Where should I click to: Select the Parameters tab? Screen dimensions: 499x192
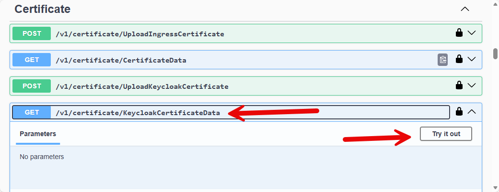click(x=38, y=134)
